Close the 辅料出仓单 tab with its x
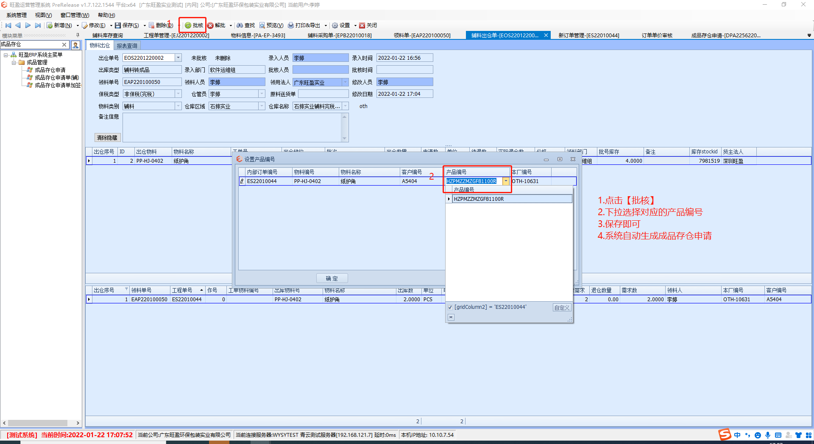814x444 pixels. 546,36
